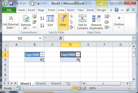Minimize the ribbon with caret icon
The width and height of the screenshot is (138, 93).
111,10
